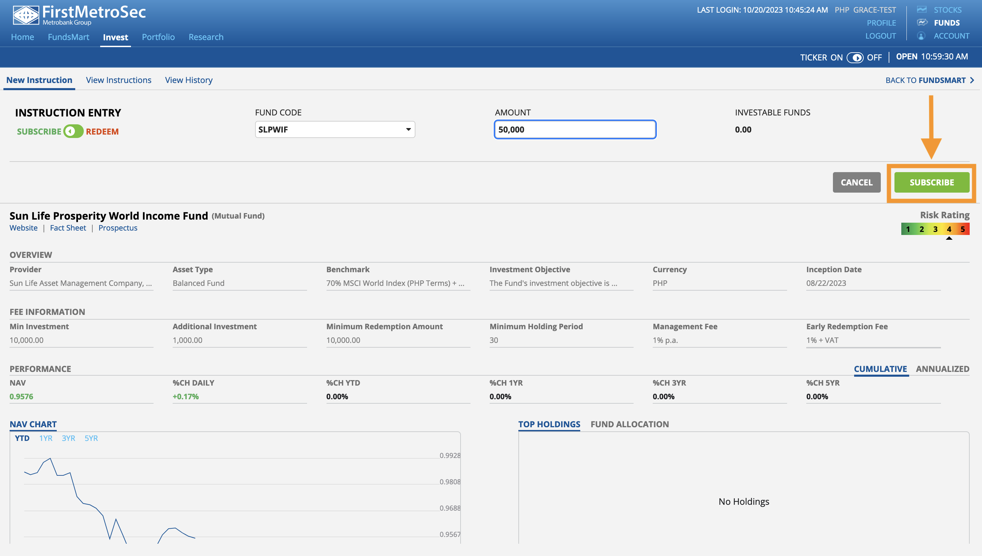Click Sun Life Prosperity World Income Fund title

[108, 216]
